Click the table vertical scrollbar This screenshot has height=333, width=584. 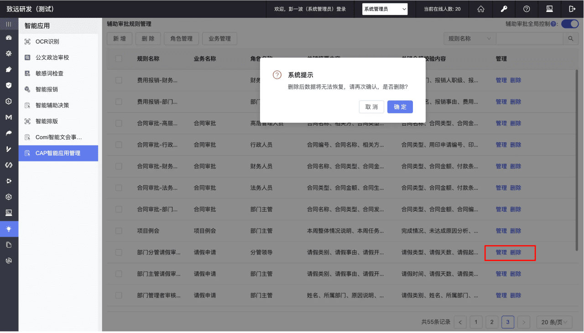pos(577,160)
